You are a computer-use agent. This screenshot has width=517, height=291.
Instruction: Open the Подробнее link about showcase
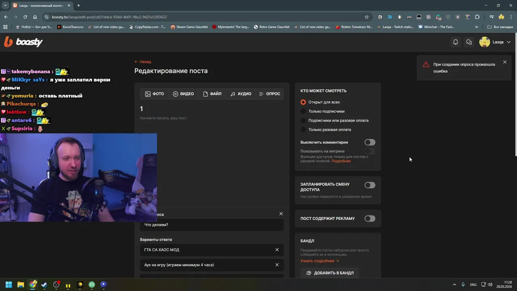[341, 161]
